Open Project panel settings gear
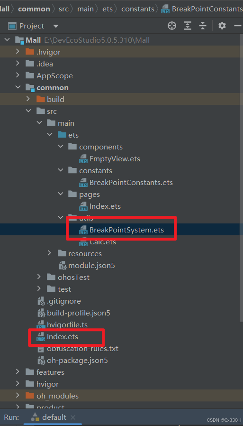 pyautogui.click(x=222, y=26)
